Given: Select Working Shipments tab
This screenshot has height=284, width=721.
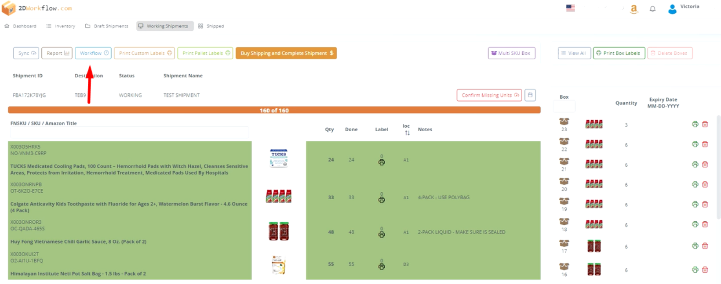Looking at the screenshot, I should tap(165, 26).
